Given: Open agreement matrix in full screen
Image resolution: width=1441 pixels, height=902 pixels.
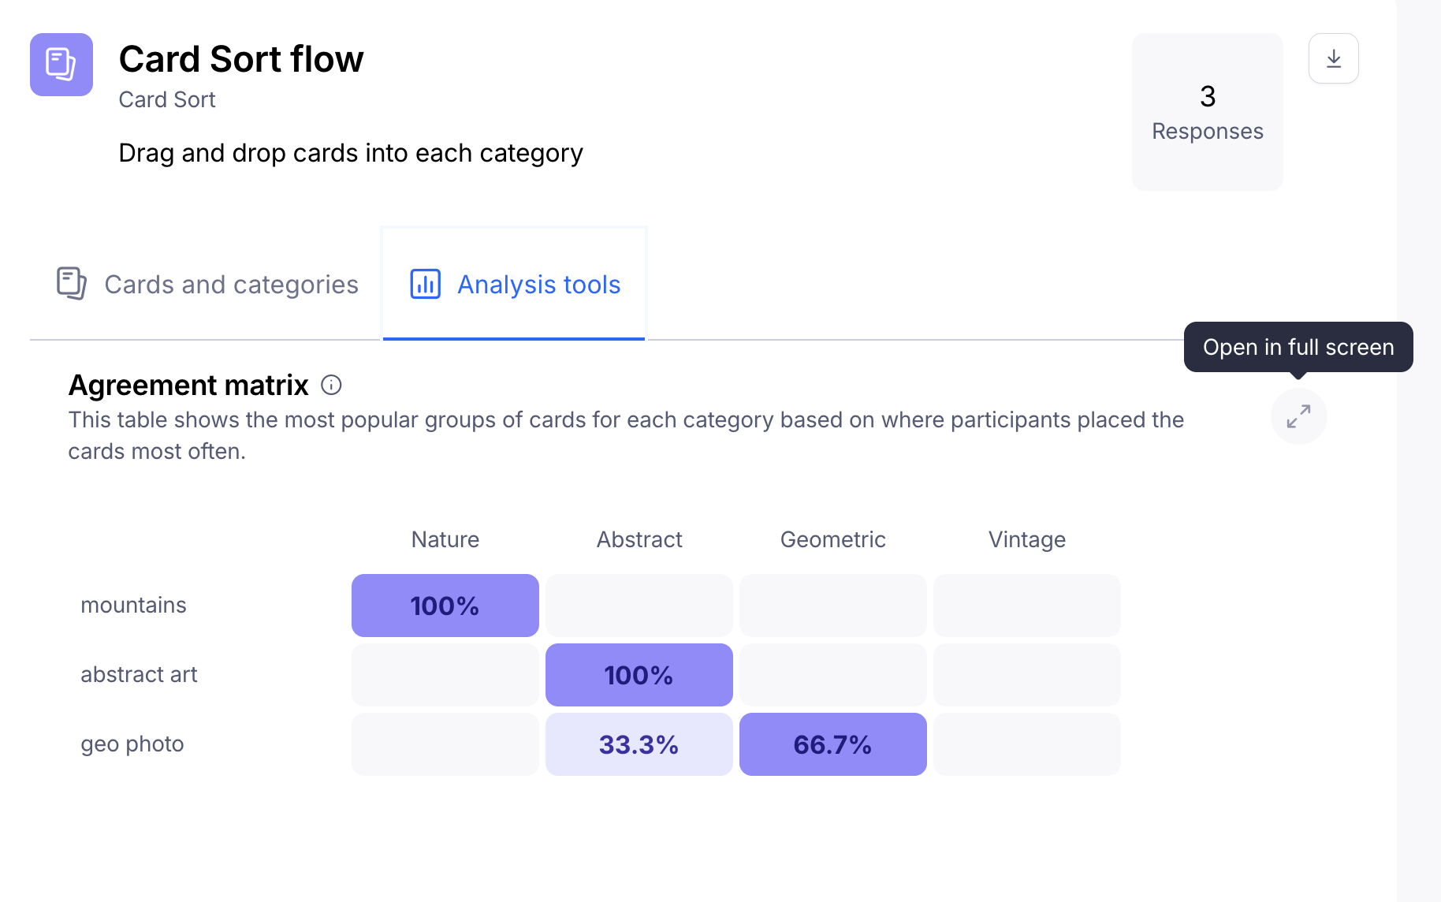Looking at the screenshot, I should click(1298, 416).
